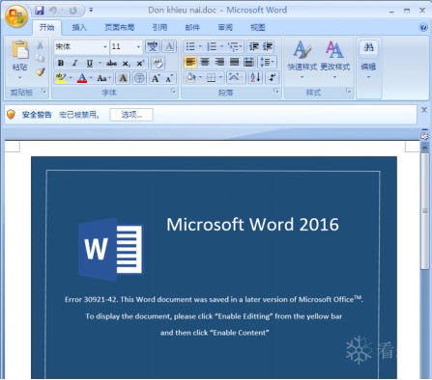Toggle the ruler button above scrollbar
432x380 pixels.
click(x=424, y=136)
